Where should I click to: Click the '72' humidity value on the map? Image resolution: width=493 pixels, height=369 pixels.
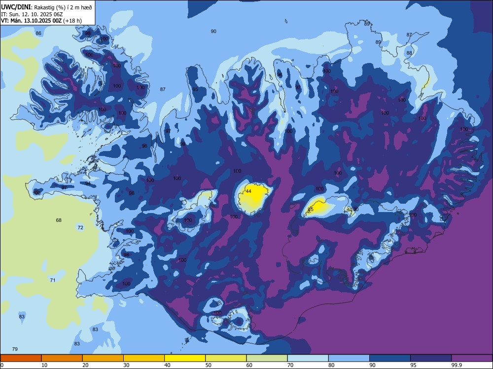(80, 227)
